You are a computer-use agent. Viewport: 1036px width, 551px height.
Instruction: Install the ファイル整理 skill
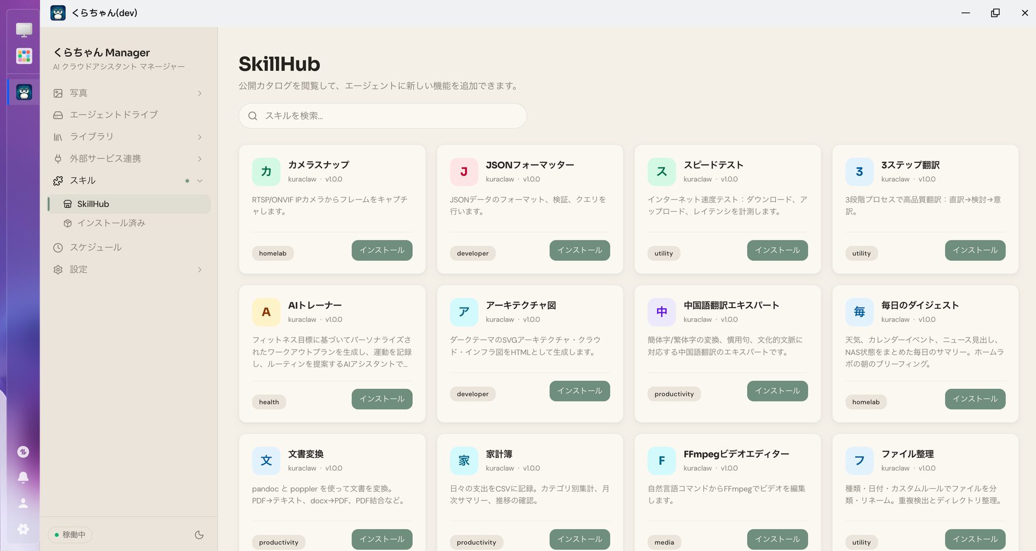tap(975, 539)
